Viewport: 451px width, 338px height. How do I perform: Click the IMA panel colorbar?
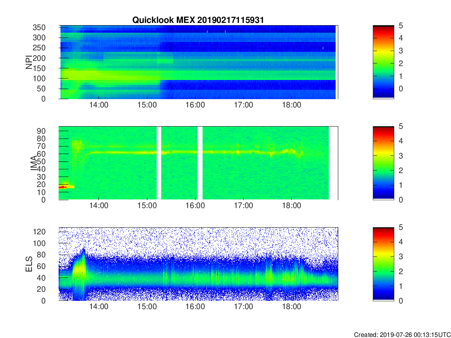pyautogui.click(x=383, y=163)
